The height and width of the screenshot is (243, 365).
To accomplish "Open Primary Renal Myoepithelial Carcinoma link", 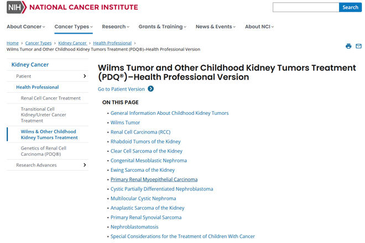I will pyautogui.click(x=154, y=179).
